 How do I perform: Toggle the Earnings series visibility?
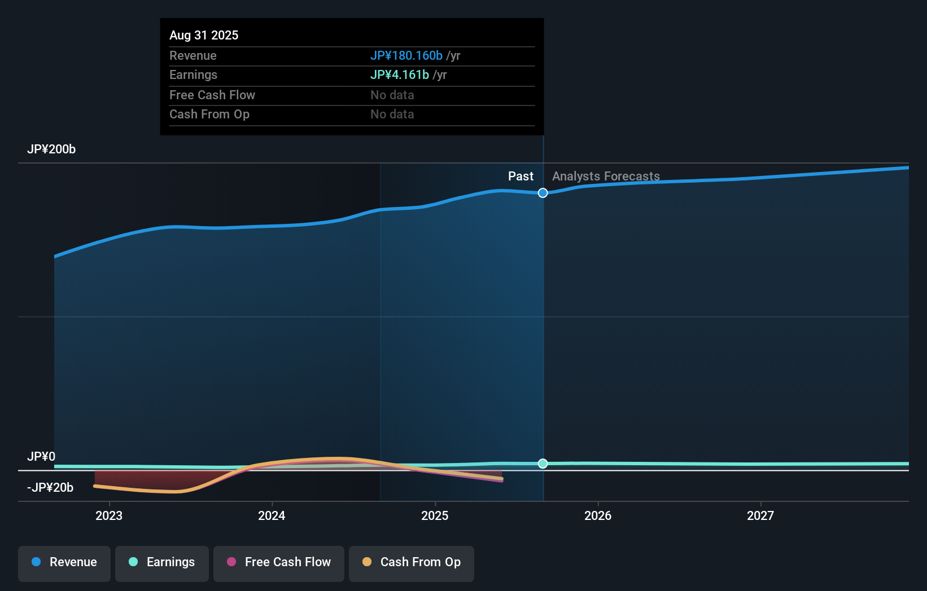pos(162,562)
